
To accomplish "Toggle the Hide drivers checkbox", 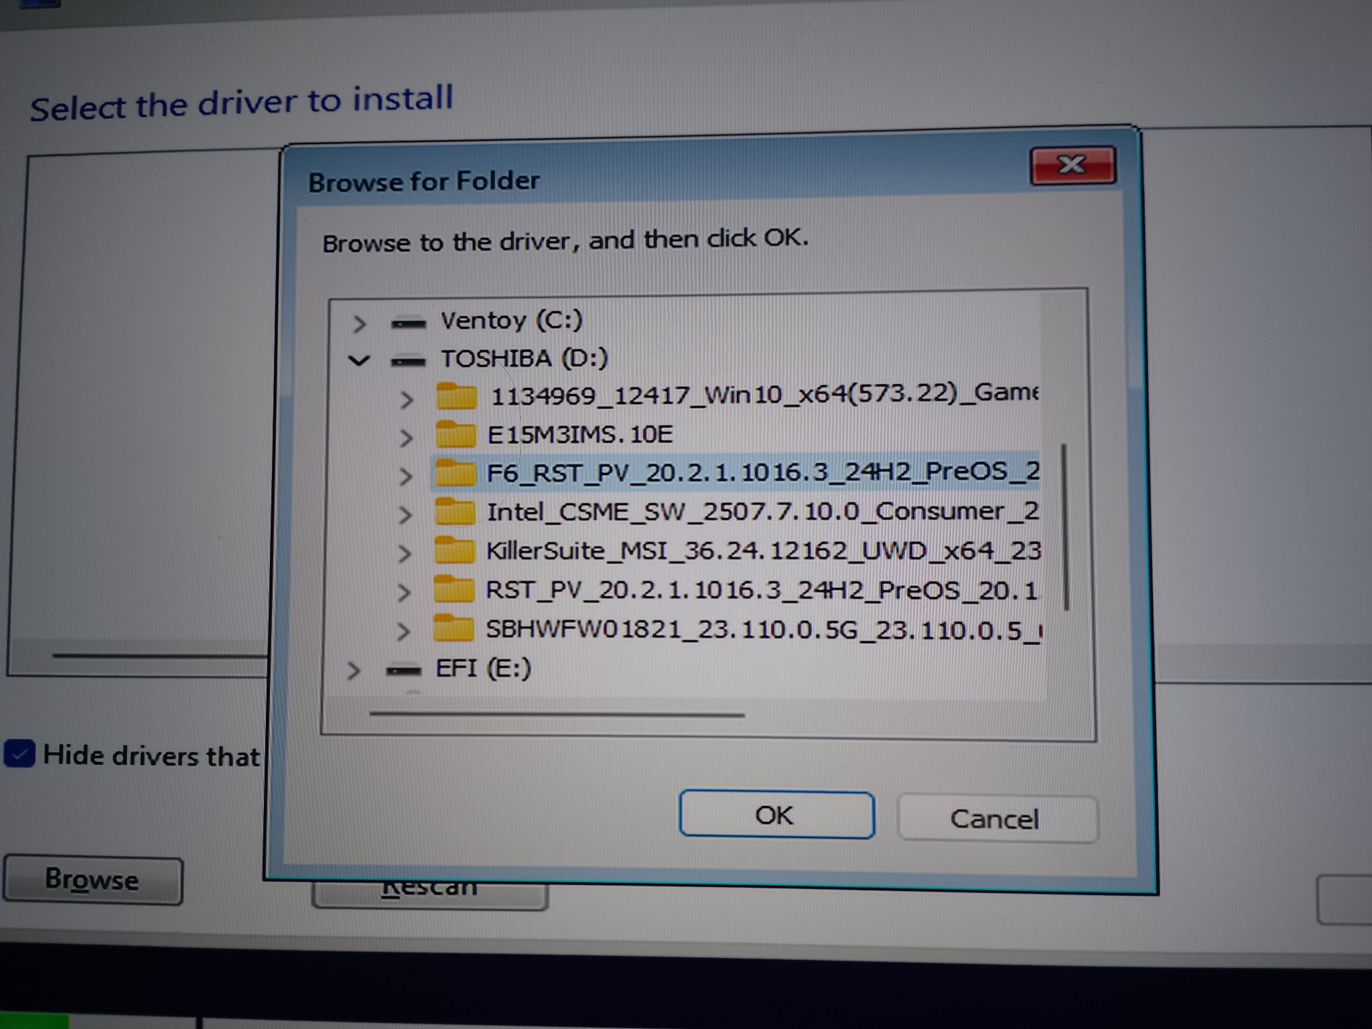I will coord(19,754).
